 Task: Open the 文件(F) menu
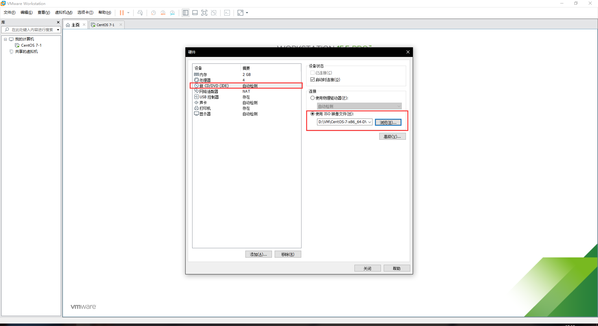(10, 12)
